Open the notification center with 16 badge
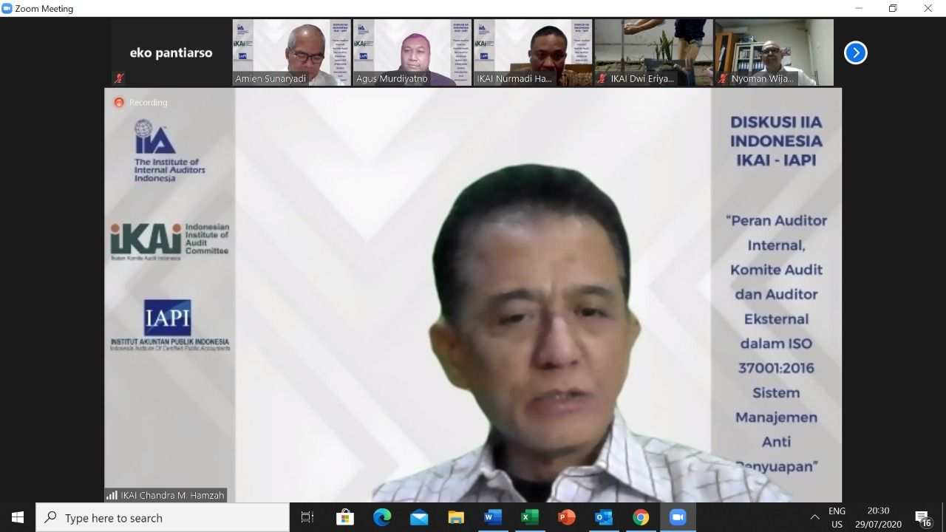946x532 pixels. click(x=924, y=517)
